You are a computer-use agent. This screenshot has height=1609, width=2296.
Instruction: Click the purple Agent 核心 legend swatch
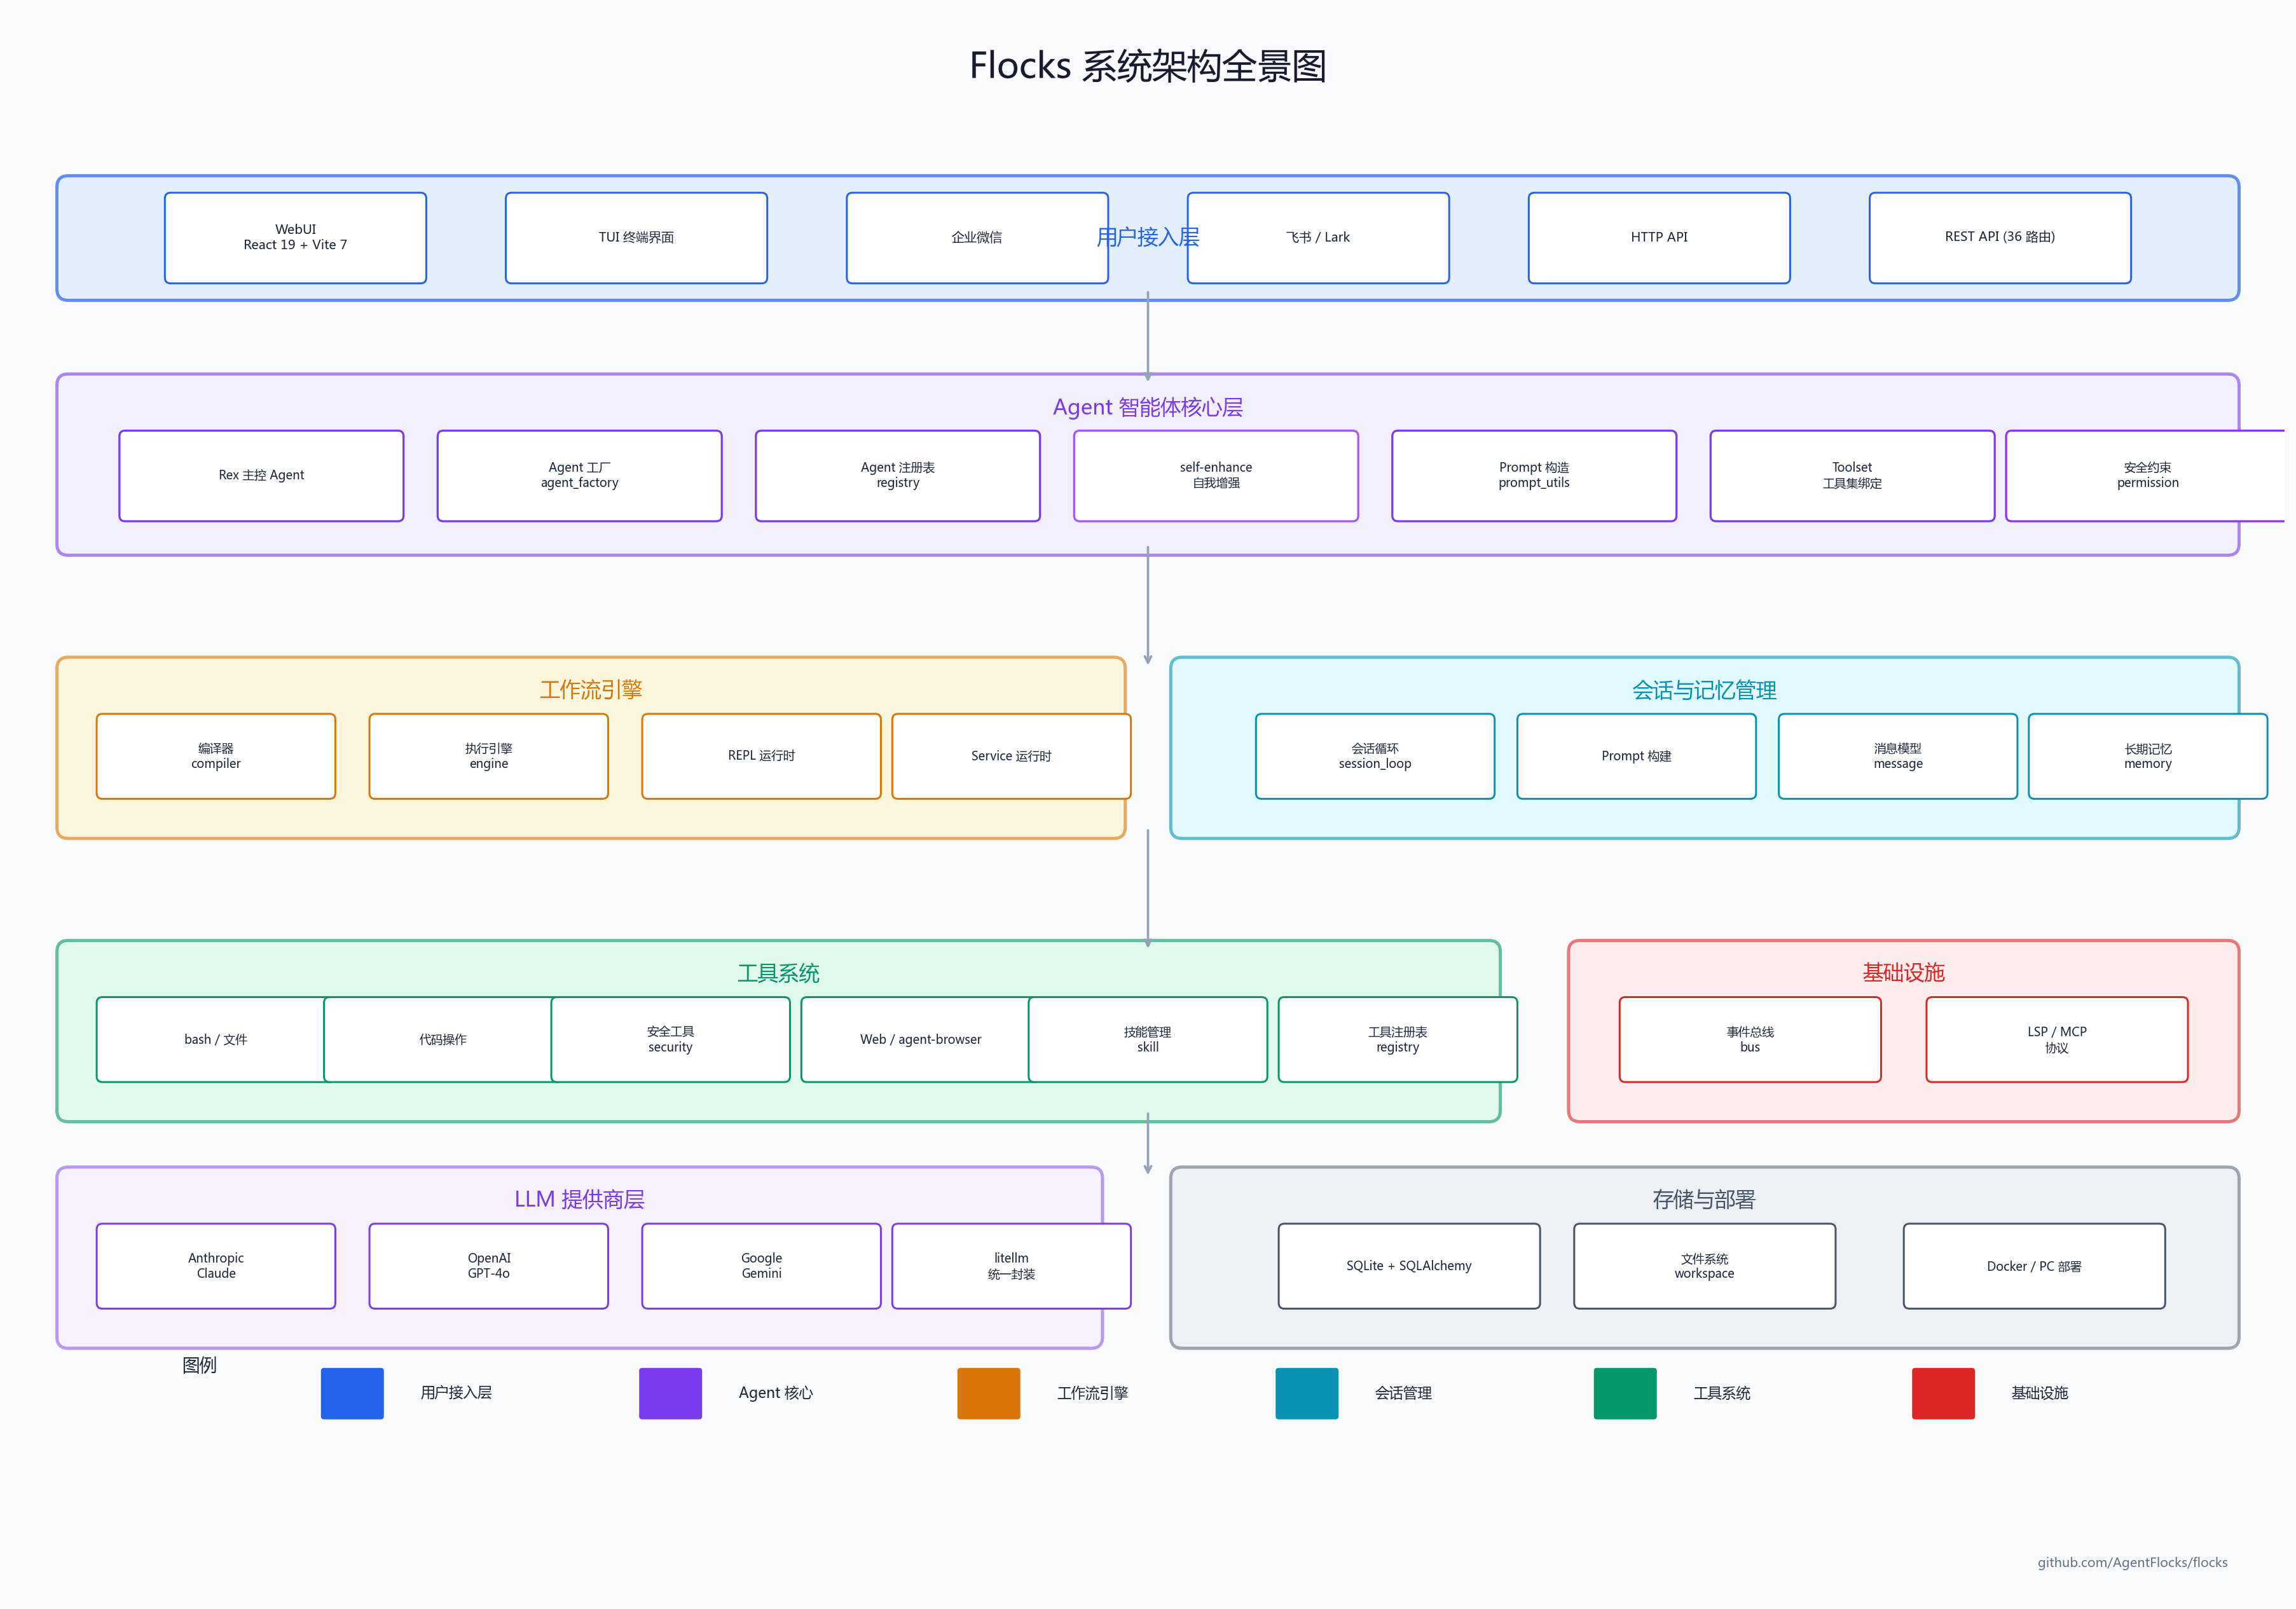click(x=670, y=1393)
